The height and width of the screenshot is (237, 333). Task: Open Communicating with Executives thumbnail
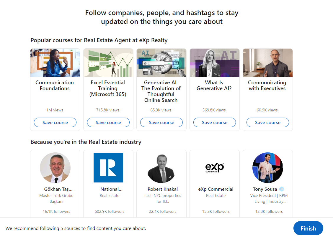pyautogui.click(x=268, y=63)
